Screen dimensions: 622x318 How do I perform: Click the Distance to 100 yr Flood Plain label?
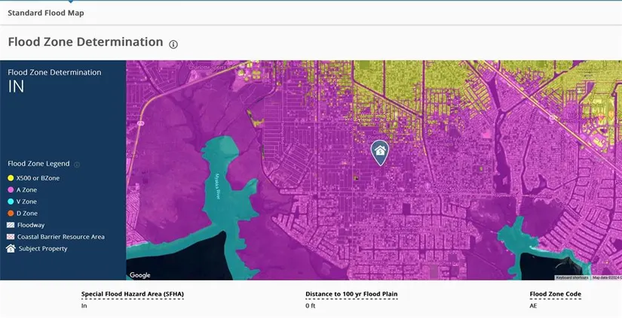pos(351,295)
